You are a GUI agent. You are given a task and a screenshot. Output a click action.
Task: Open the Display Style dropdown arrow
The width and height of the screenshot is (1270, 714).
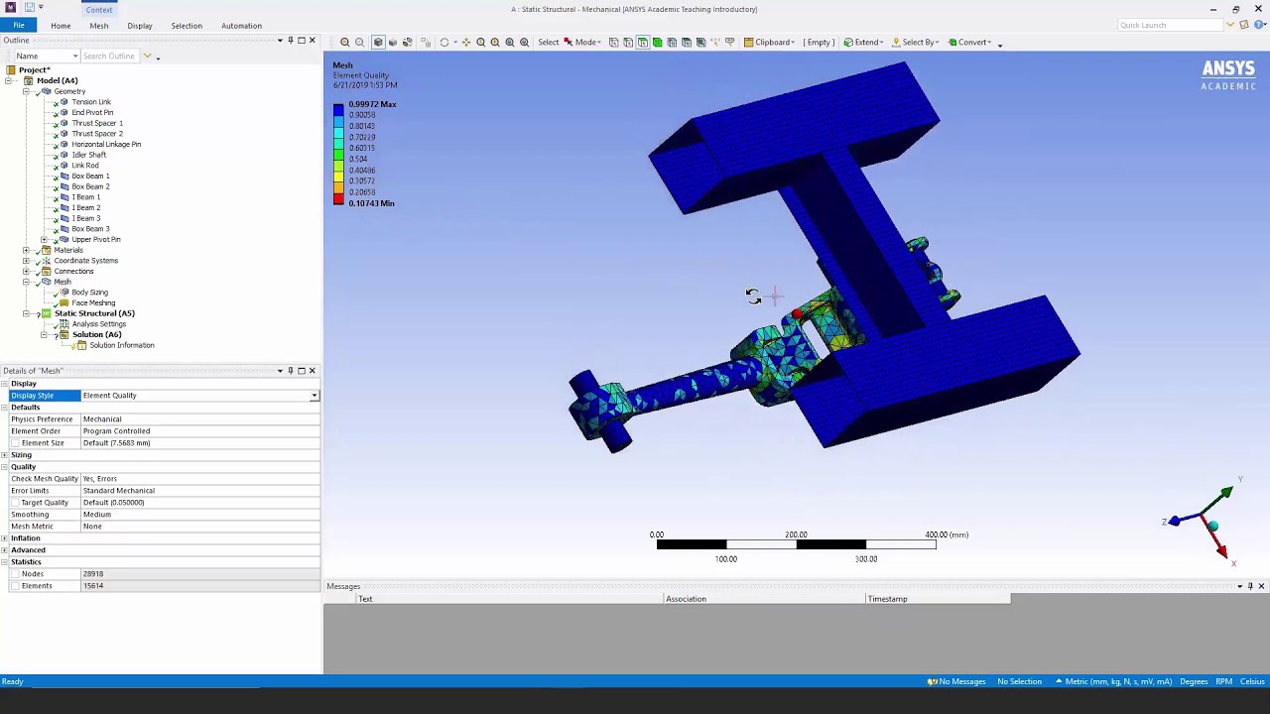click(x=315, y=396)
